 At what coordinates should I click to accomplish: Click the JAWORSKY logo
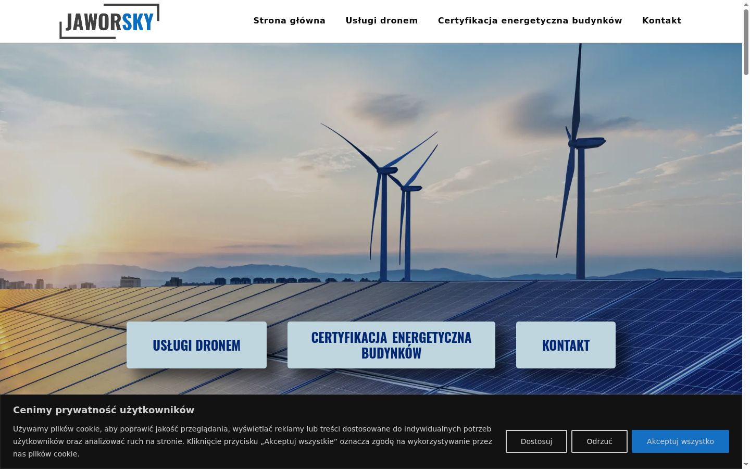pos(109,21)
